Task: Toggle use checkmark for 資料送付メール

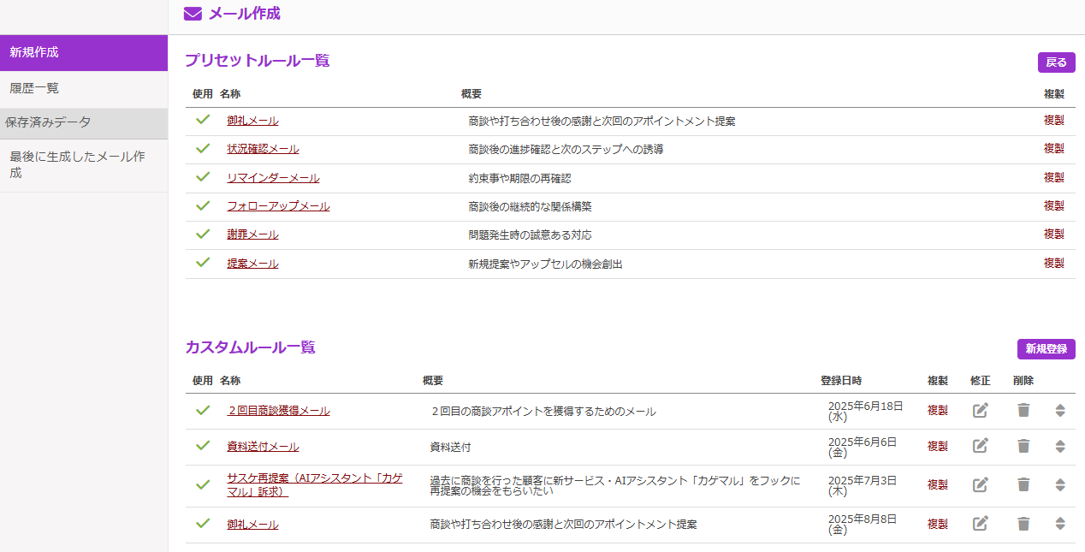Action: click(x=203, y=446)
